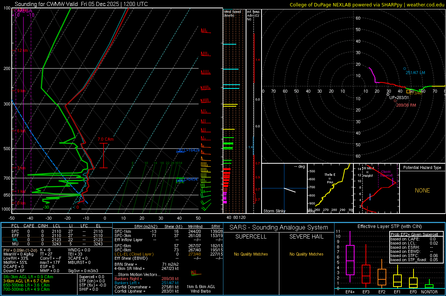
Task: Click the 12 km height marker
Action: click(x=22, y=50)
